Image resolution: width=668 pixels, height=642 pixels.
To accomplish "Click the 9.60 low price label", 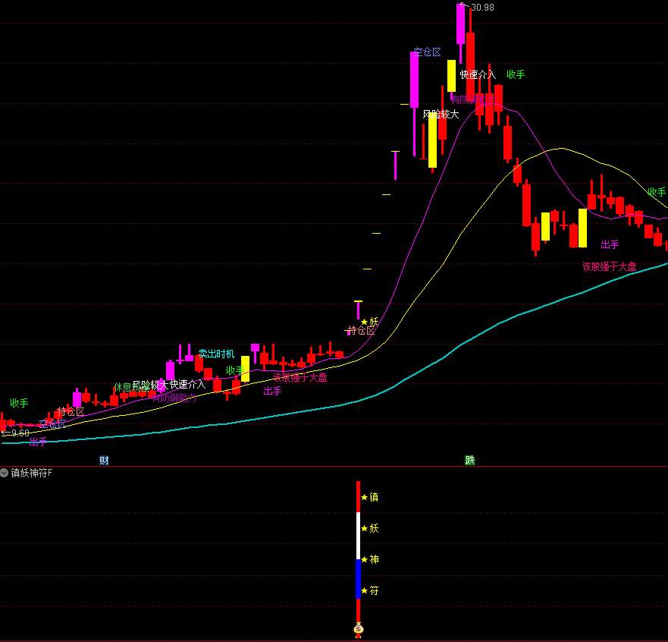I will tap(19, 433).
